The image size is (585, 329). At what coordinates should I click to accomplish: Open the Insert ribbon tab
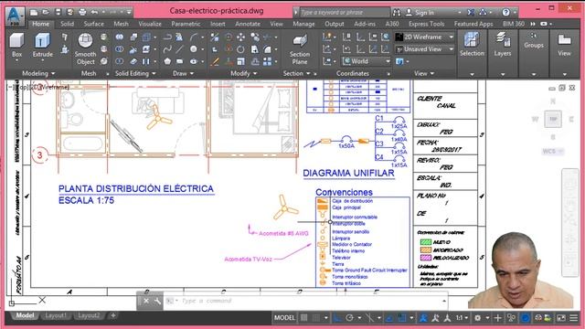[218, 24]
